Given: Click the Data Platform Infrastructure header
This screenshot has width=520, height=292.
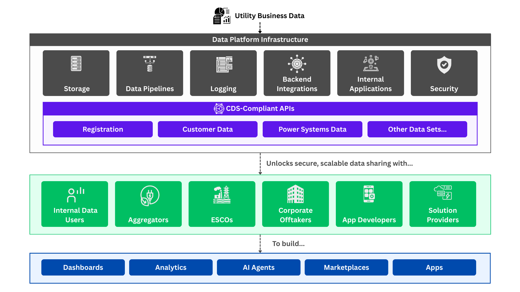Looking at the screenshot, I should [260, 40].
